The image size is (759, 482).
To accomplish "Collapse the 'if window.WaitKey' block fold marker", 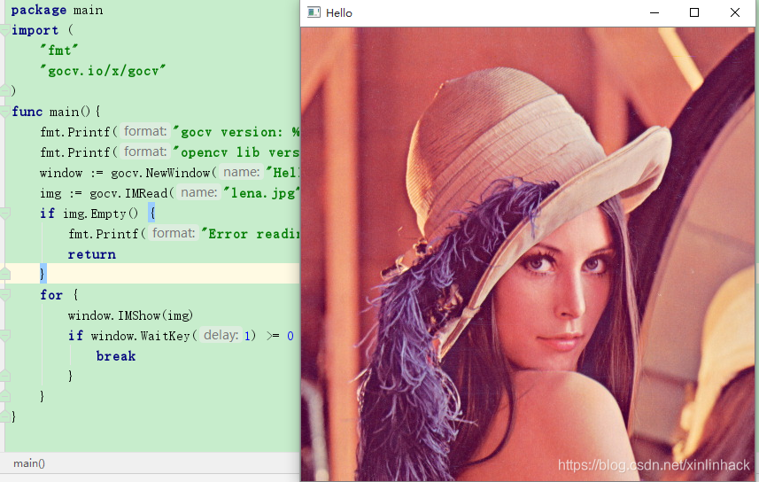I will point(4,335).
